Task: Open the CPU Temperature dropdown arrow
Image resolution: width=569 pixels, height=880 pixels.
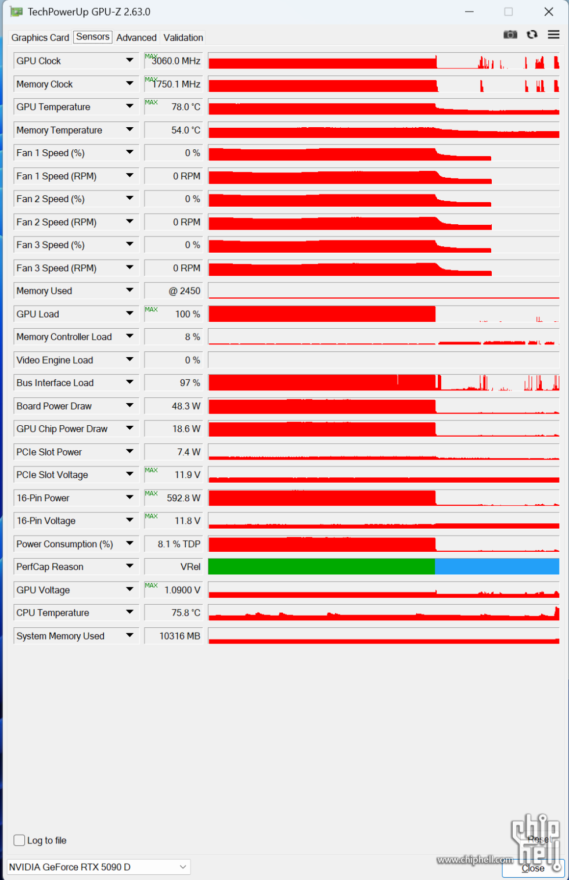Action: tap(129, 613)
